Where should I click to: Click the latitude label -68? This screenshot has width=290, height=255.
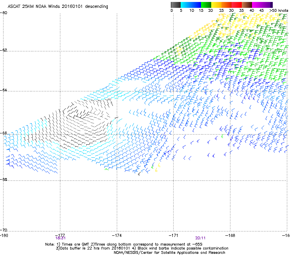pos(4,179)
